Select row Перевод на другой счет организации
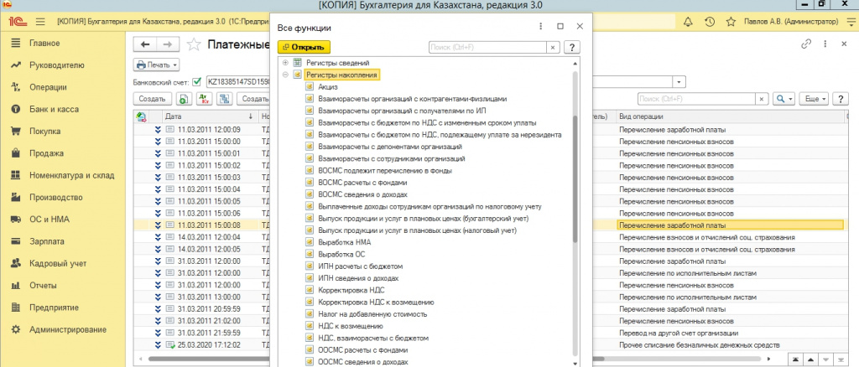859x367 pixels. coord(679,333)
